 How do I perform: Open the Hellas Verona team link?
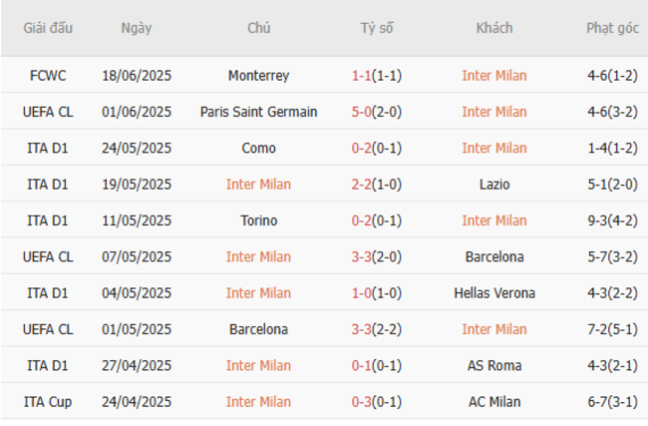tap(494, 293)
